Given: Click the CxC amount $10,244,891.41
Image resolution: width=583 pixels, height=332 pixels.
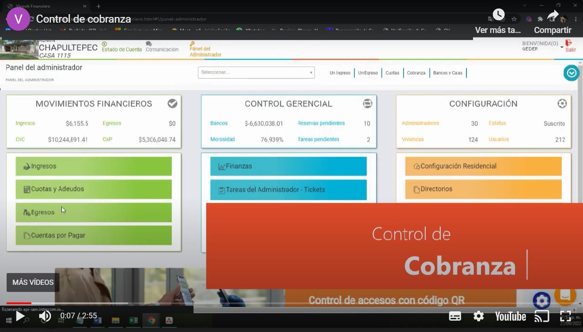Looking at the screenshot, I should (68, 140).
